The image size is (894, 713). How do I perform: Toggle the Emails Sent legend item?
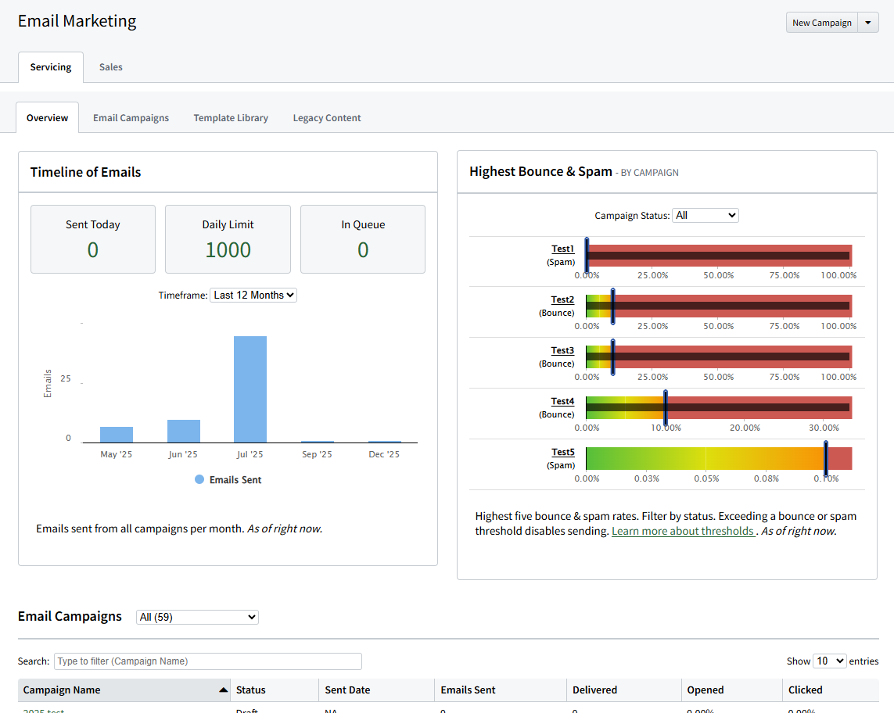228,479
